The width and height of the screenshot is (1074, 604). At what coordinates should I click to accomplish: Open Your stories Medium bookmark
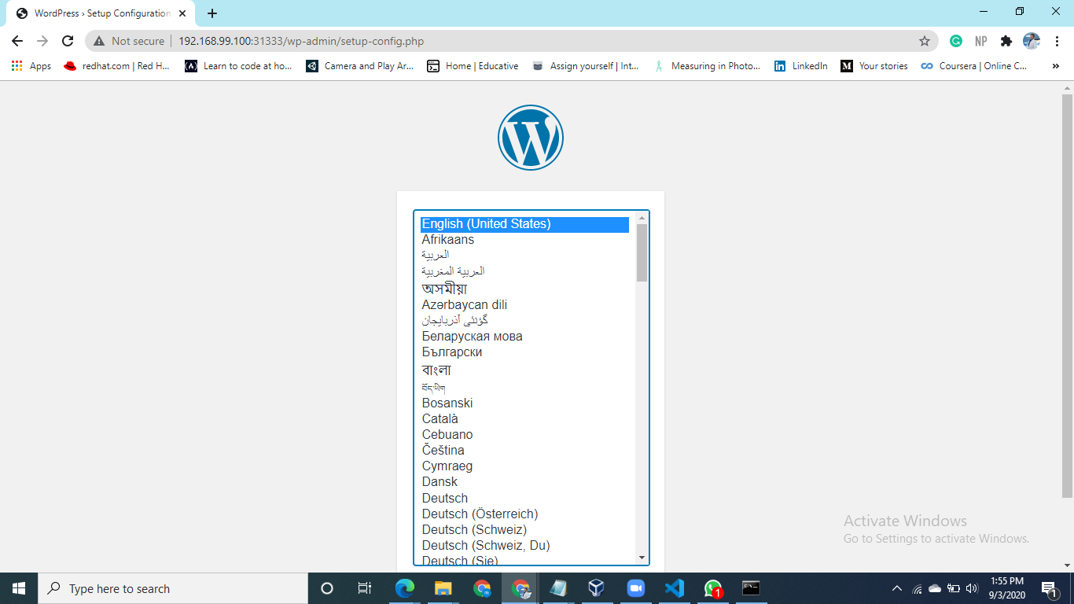click(x=874, y=66)
